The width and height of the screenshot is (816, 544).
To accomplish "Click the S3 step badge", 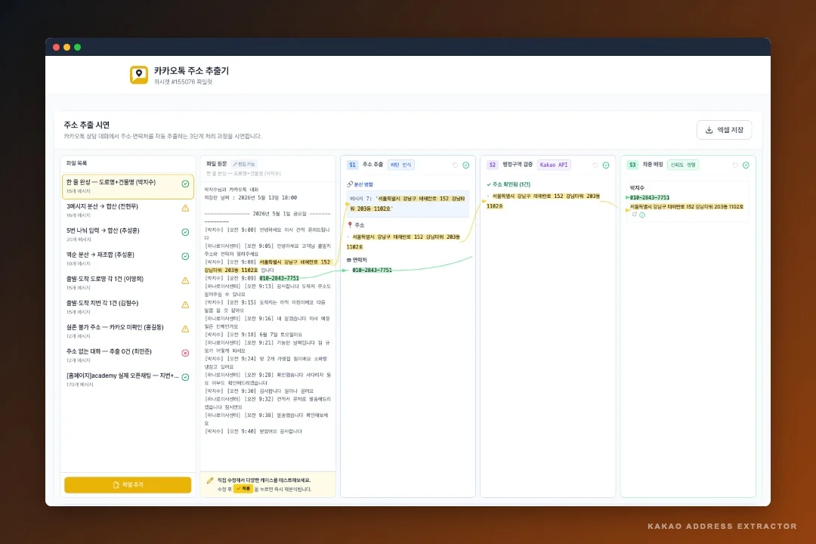I will click(632, 165).
